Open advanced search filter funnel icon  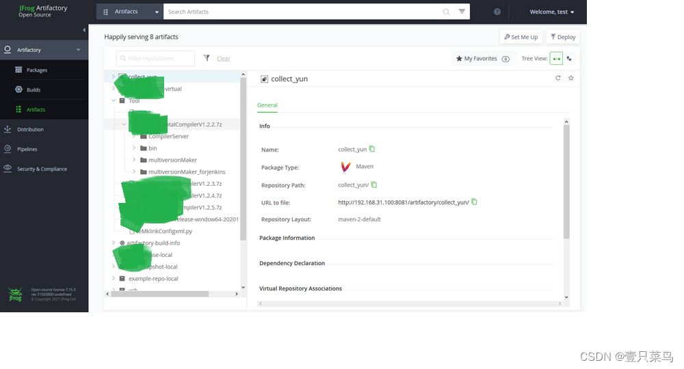[x=462, y=12]
